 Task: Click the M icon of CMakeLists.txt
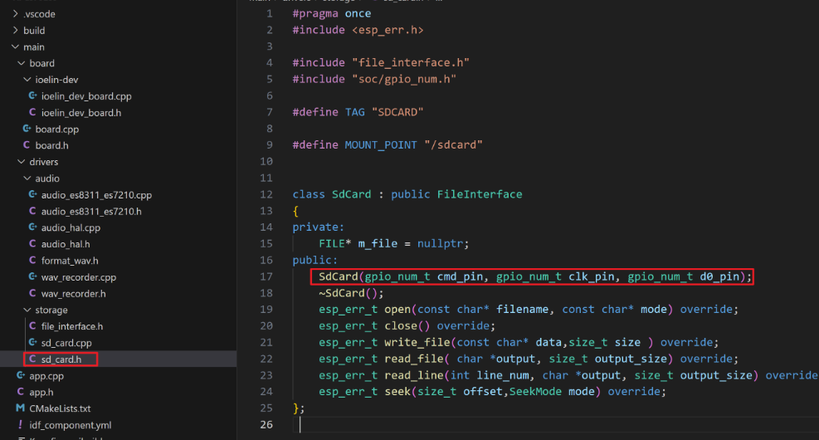21,408
